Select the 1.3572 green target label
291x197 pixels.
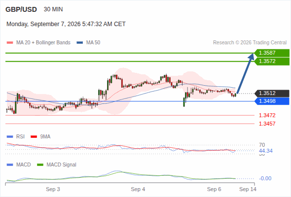tap(272, 62)
